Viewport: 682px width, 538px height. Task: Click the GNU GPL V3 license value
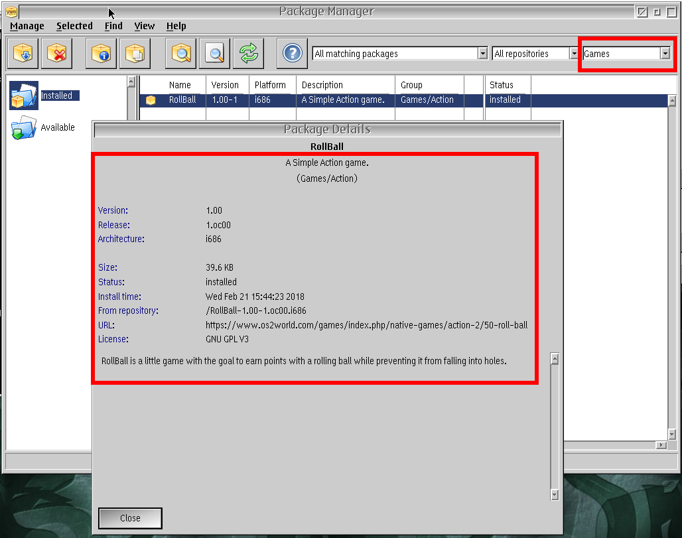[227, 339]
